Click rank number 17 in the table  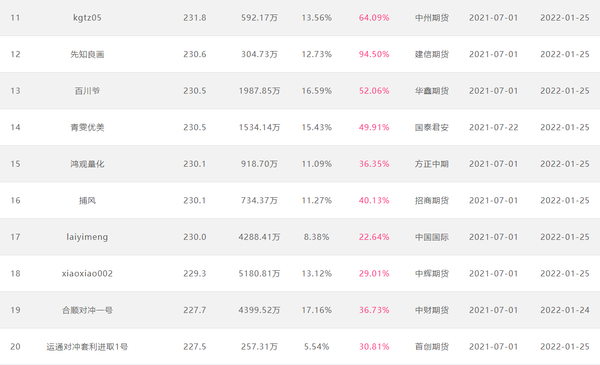pos(16,237)
